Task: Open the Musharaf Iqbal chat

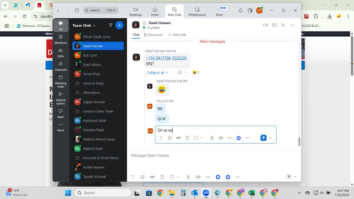Action: pos(98,120)
